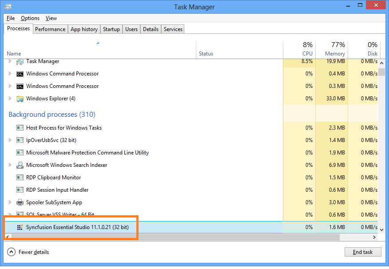Viewport: 389px width, 269px height.
Task: Click the vertical scrollbar thumb
Action: tap(382, 72)
